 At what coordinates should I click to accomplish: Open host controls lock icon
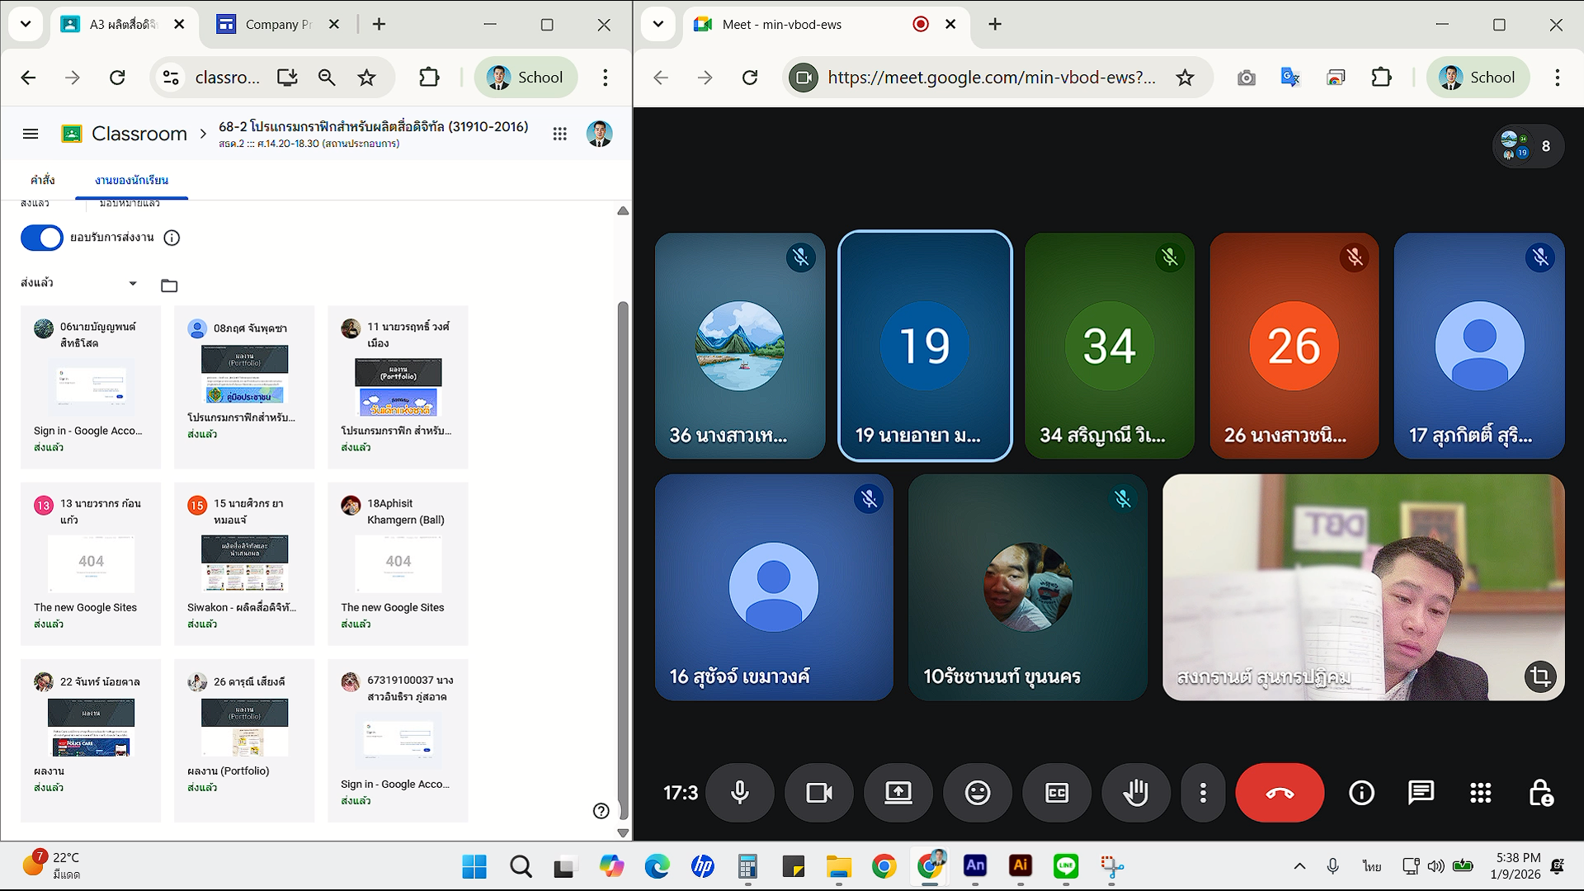pos(1540,793)
